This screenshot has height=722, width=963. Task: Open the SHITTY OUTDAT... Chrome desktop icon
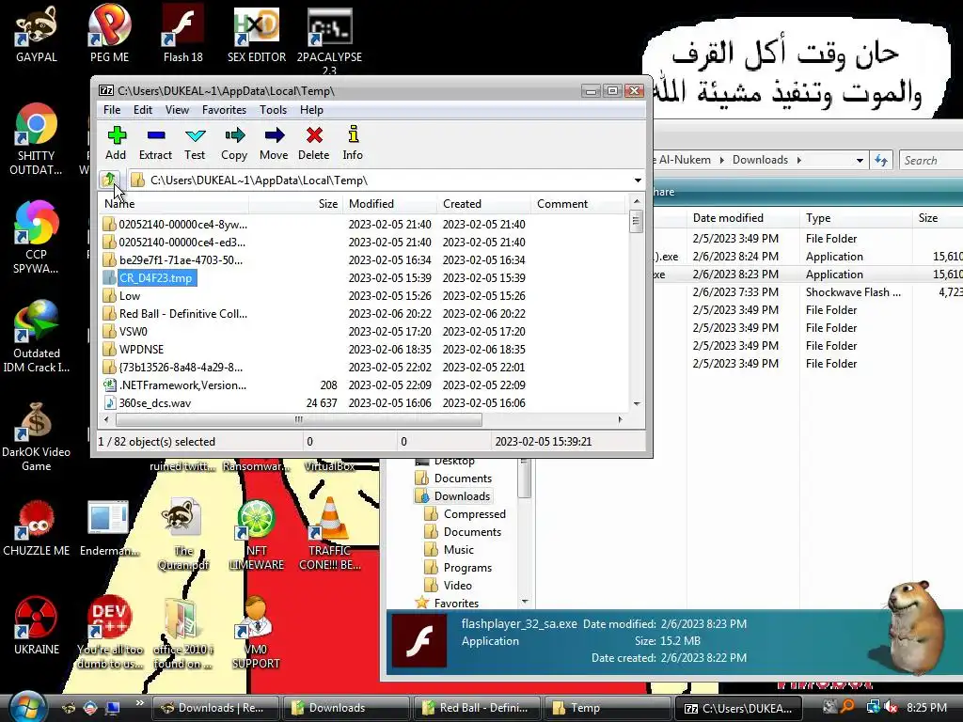point(37,139)
